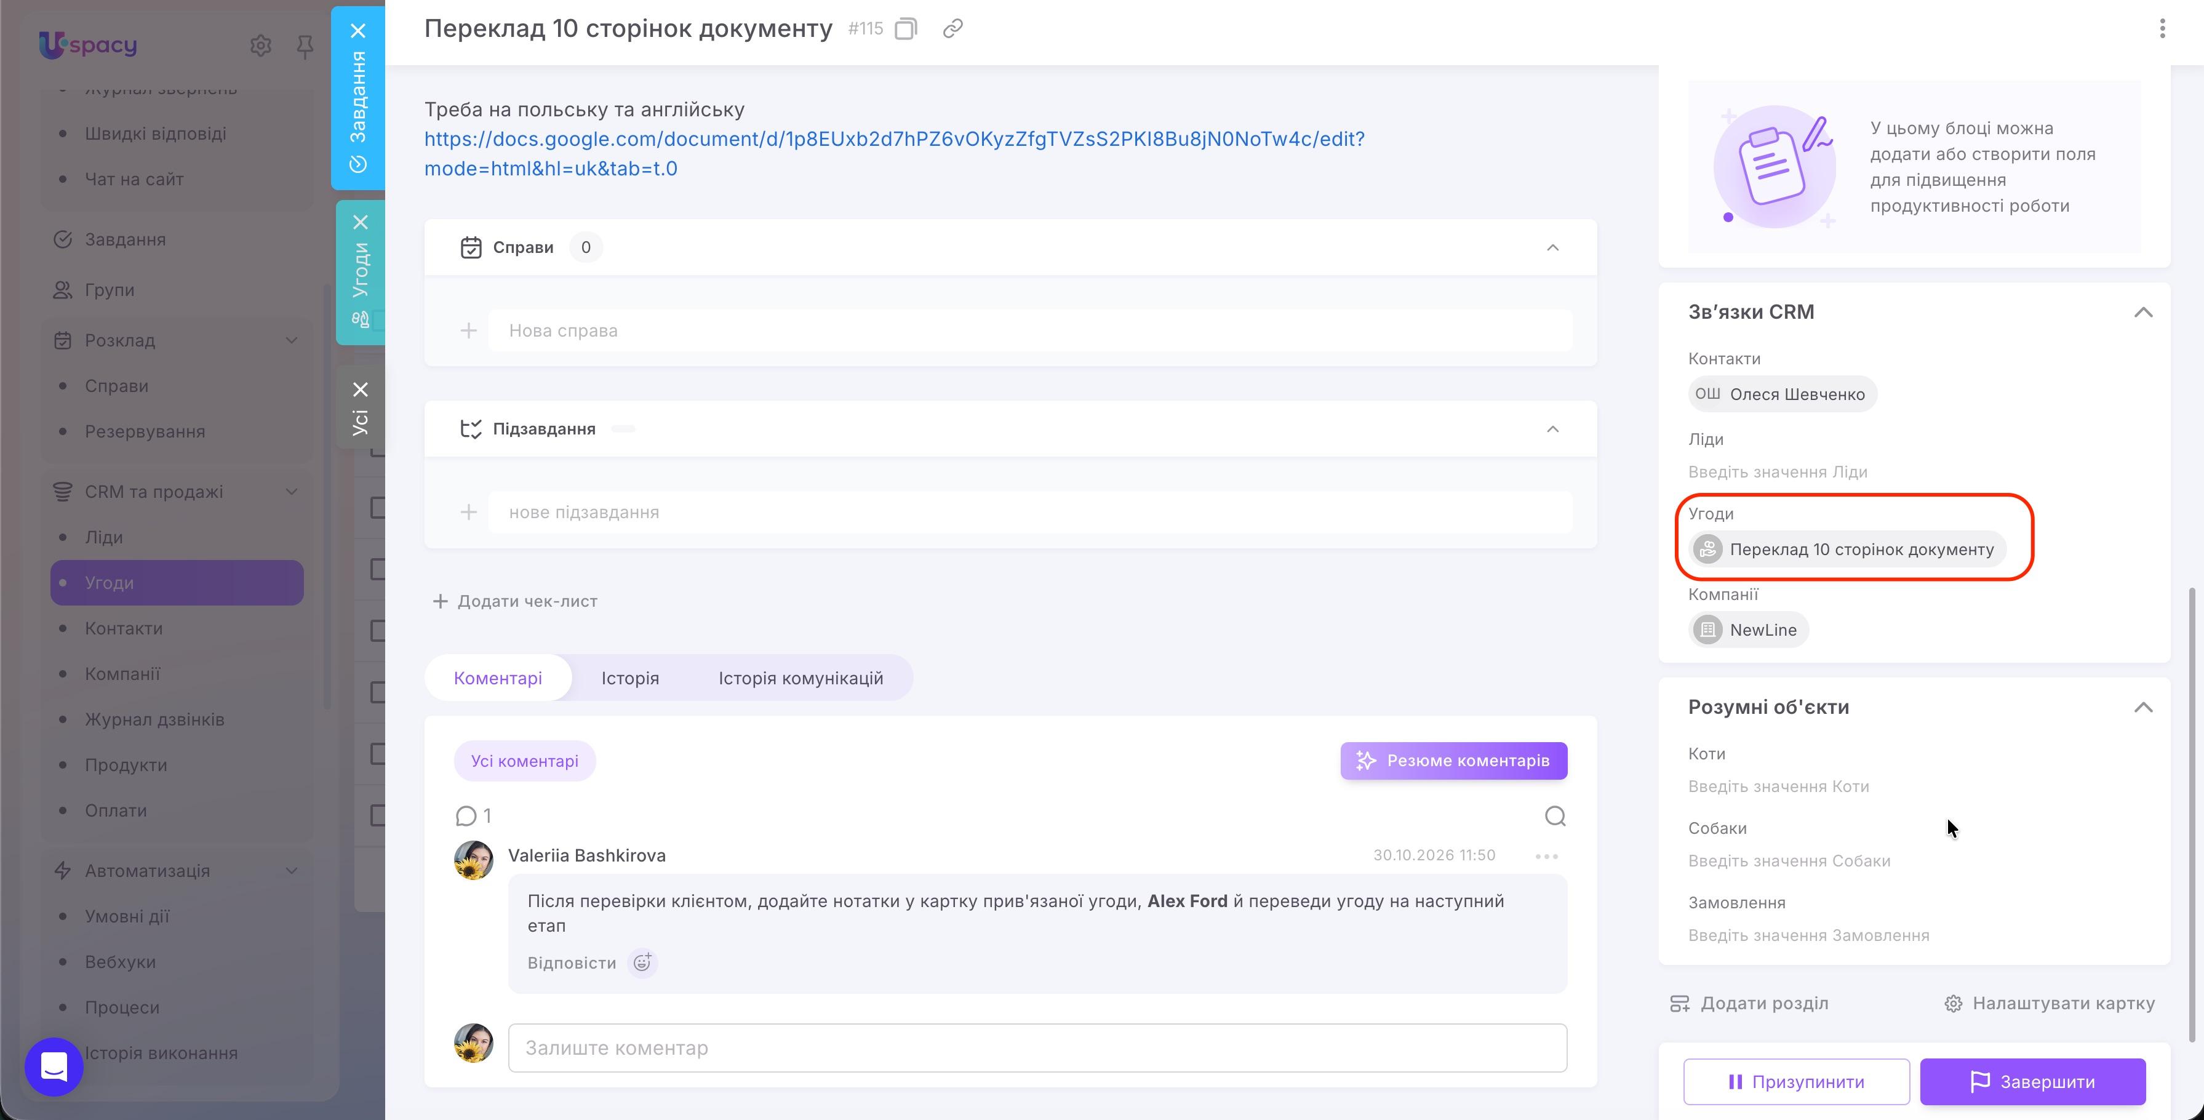Click the Uspacy logo

tap(87, 44)
